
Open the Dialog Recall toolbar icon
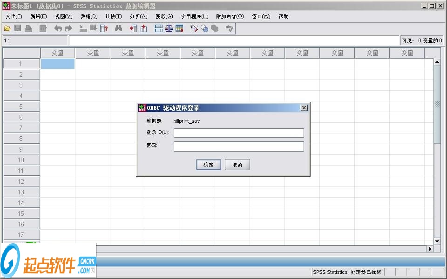[x=43, y=28]
